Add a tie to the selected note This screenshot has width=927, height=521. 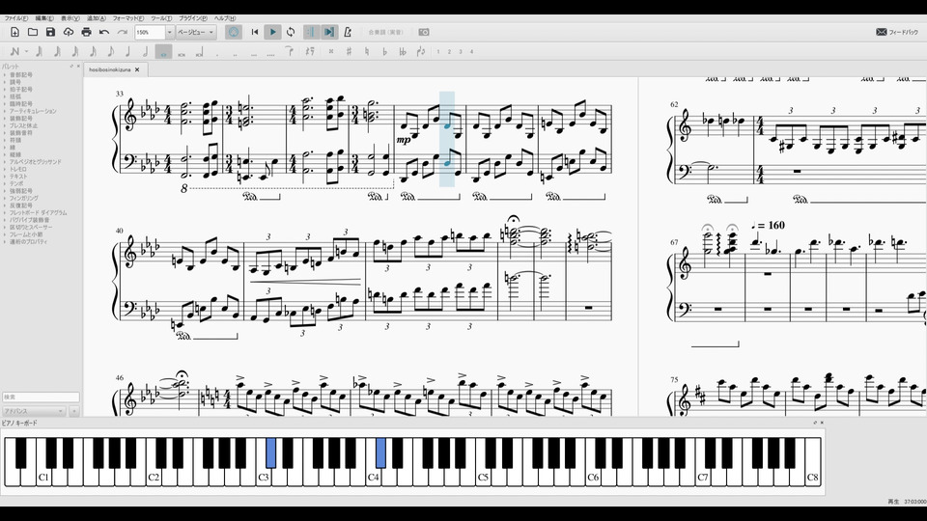[289, 51]
